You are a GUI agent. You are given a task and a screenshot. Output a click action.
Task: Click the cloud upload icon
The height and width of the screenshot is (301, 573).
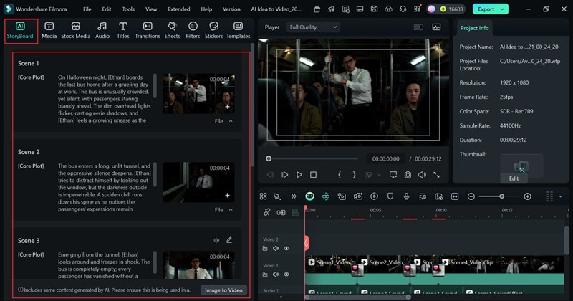388,9
